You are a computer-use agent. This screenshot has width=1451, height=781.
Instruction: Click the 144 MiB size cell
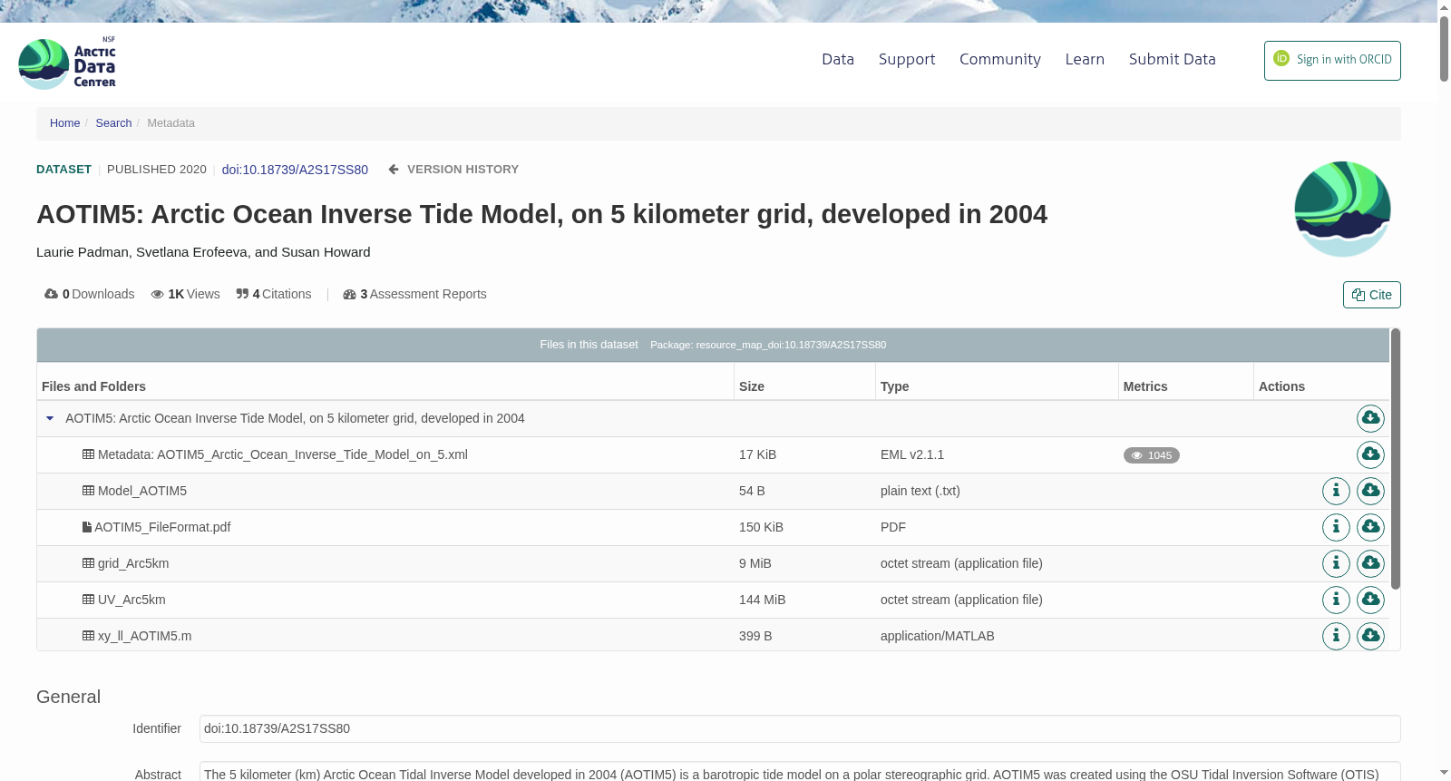click(x=762, y=600)
